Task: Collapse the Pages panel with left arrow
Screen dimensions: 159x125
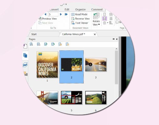Action: pos(117,39)
